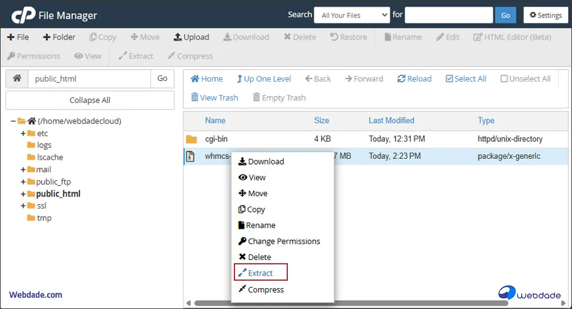The image size is (572, 309).
Task: Expand the mail folder in tree
Action: [23, 170]
